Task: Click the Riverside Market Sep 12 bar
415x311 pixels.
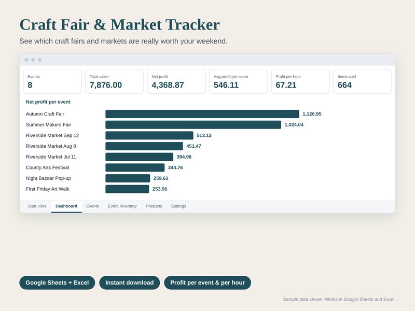Action: pos(149,135)
